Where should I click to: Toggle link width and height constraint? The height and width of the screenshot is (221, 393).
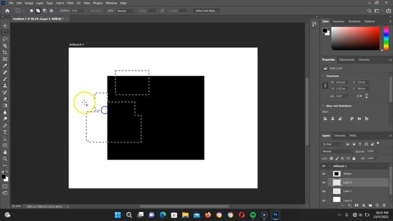(x=325, y=85)
